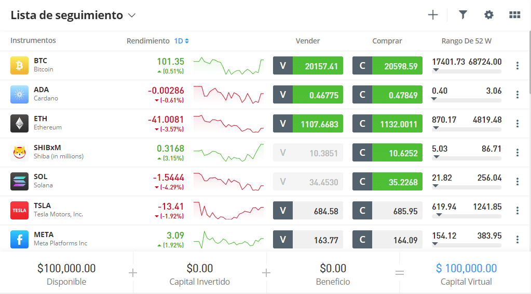
Task: Click the $0.00 Beneficio value
Action: pyautogui.click(x=333, y=268)
